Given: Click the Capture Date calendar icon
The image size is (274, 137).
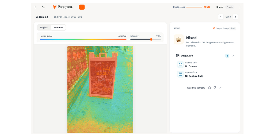Looking at the screenshot, I should point(180,74).
